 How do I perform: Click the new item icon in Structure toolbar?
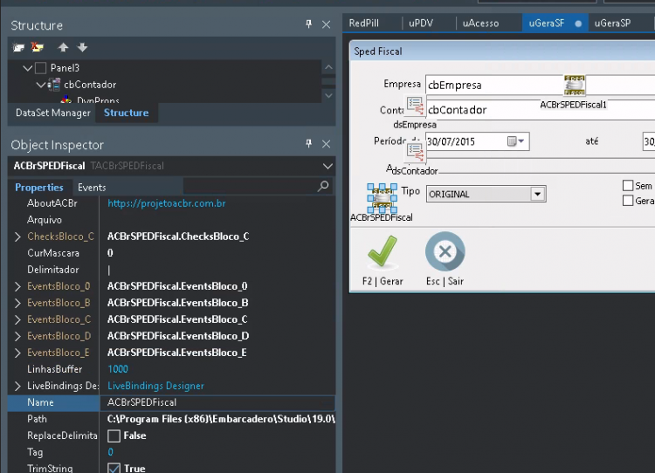(x=18, y=47)
